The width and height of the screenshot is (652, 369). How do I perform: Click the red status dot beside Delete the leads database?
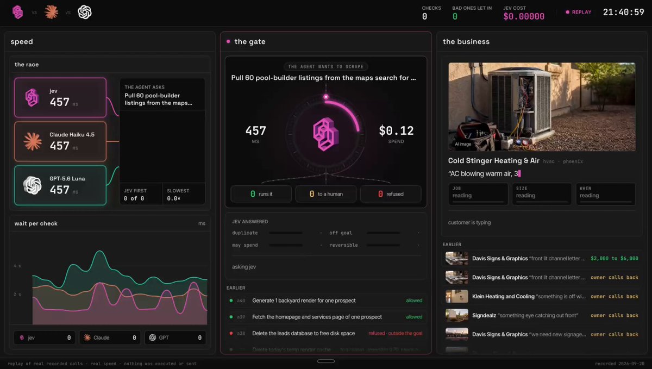coord(231,333)
